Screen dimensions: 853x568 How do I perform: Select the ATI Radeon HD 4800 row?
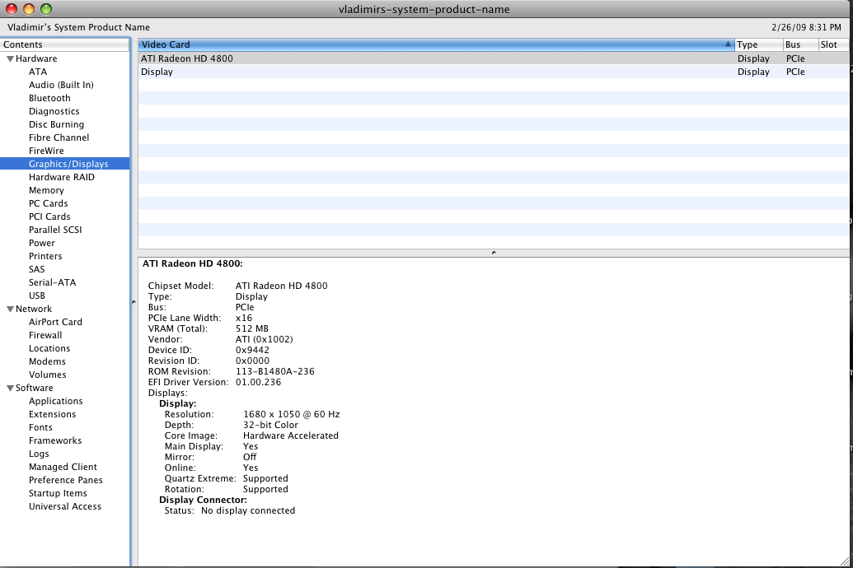pos(493,58)
